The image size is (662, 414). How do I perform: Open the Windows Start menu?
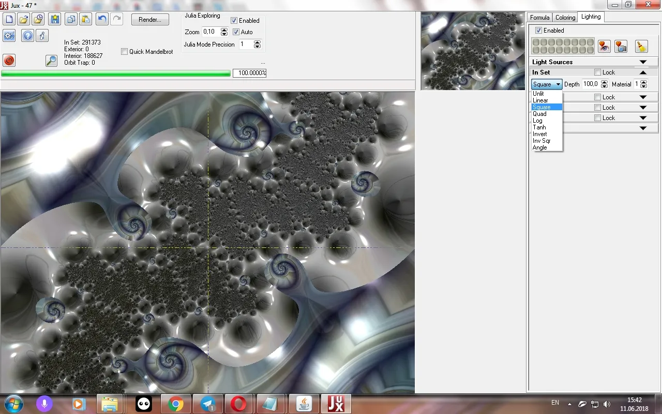(x=13, y=404)
